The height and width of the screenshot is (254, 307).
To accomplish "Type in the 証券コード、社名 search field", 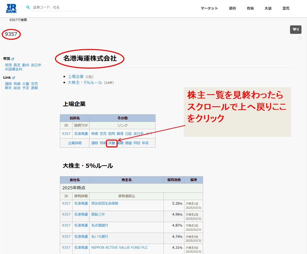I will coord(55,7).
